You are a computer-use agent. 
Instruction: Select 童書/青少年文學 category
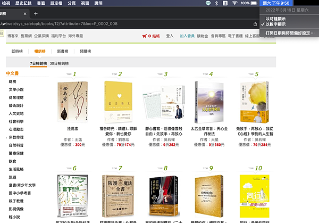tap(22, 185)
